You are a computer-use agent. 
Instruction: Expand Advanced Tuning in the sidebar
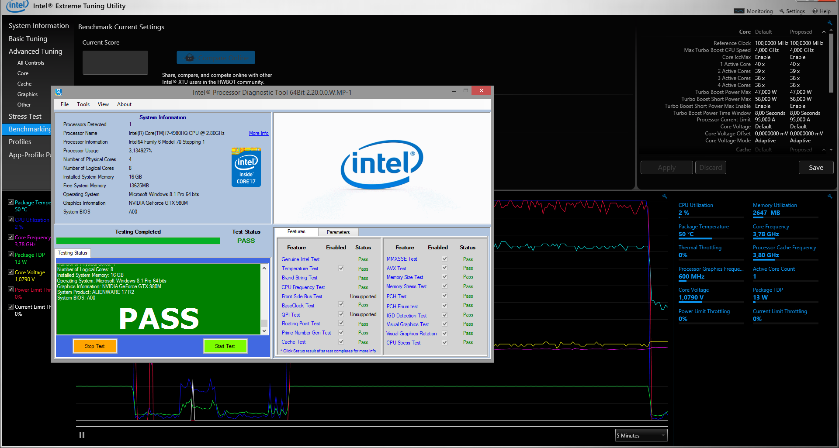pos(35,52)
